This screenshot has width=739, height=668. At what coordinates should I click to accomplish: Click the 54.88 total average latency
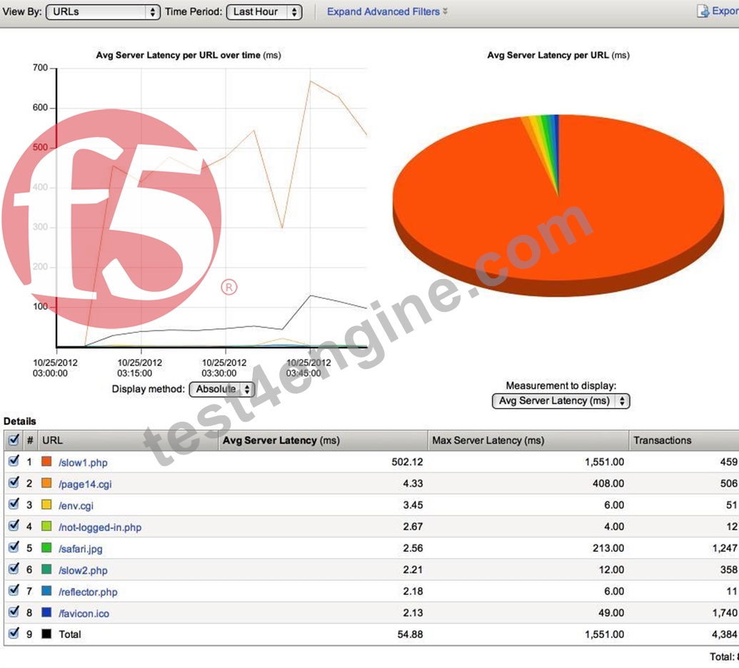click(x=410, y=634)
